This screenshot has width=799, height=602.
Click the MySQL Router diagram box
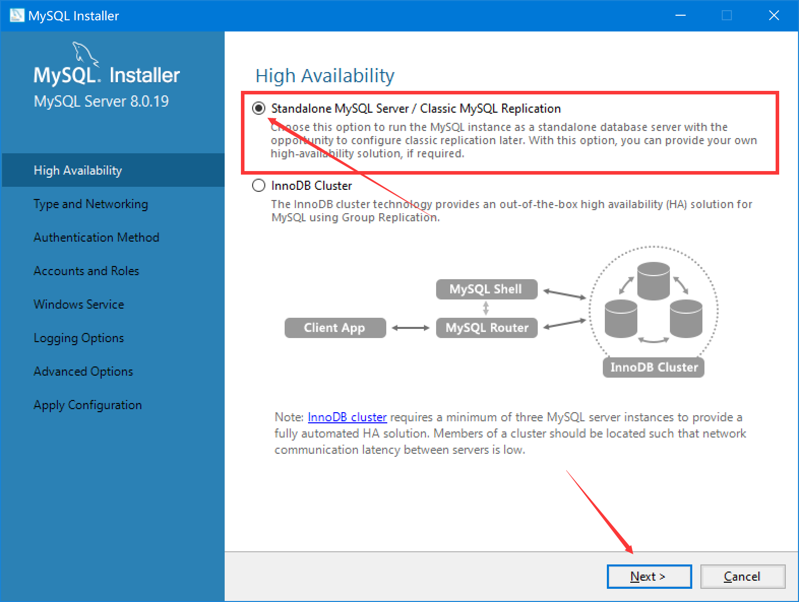click(x=486, y=328)
